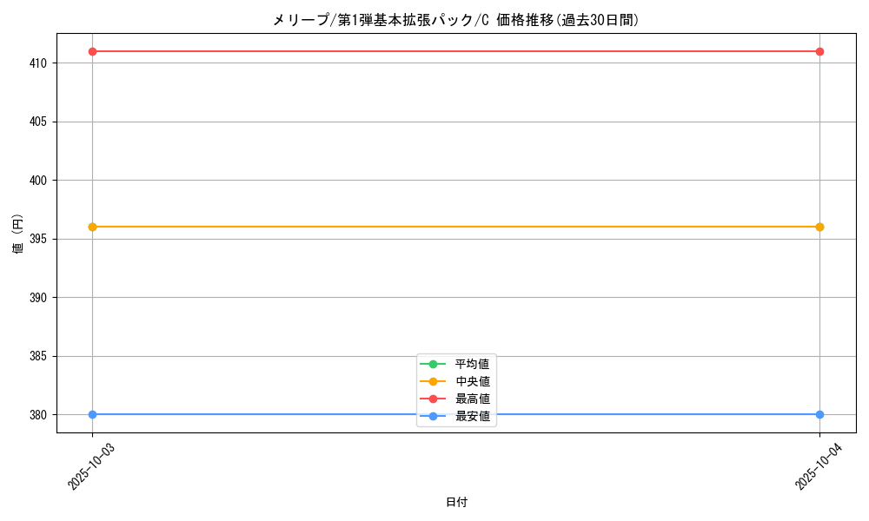Click the blue 最安値 point on 2025-10-03
The width and height of the screenshot is (869, 521).
click(x=92, y=414)
